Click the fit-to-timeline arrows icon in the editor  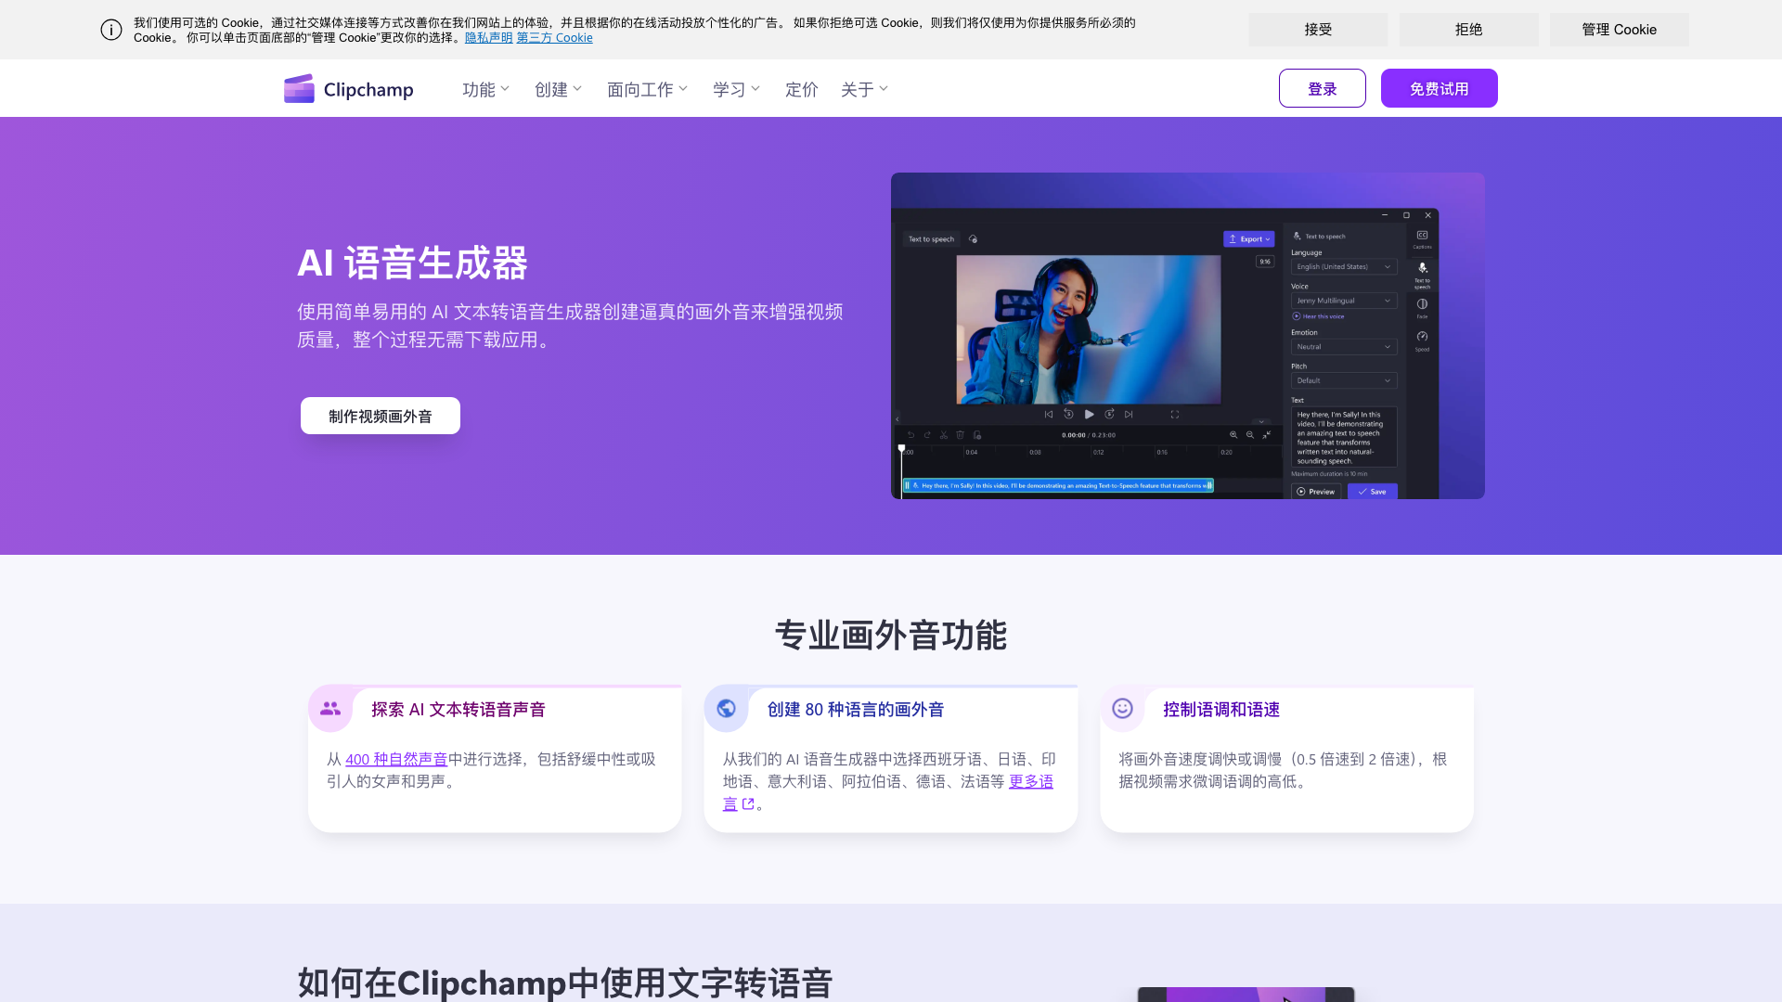(x=1267, y=435)
